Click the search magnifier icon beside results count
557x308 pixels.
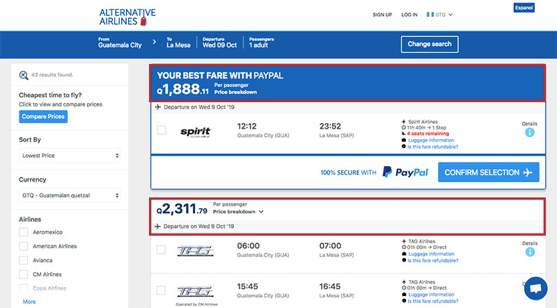24,75
